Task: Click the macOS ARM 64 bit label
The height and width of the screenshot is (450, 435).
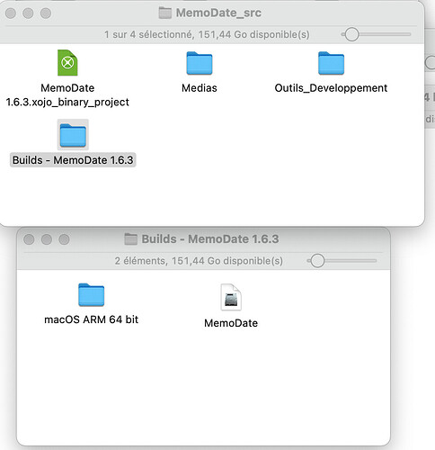Action: click(x=92, y=319)
